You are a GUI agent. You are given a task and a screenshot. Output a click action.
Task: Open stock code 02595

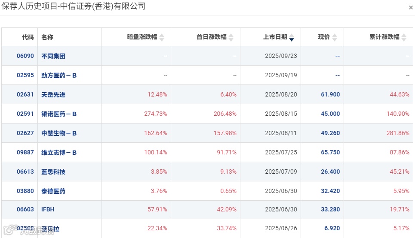[x=25, y=75]
